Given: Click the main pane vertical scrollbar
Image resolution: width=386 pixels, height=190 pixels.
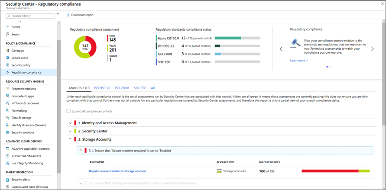Looking at the screenshot, I should (384, 74).
